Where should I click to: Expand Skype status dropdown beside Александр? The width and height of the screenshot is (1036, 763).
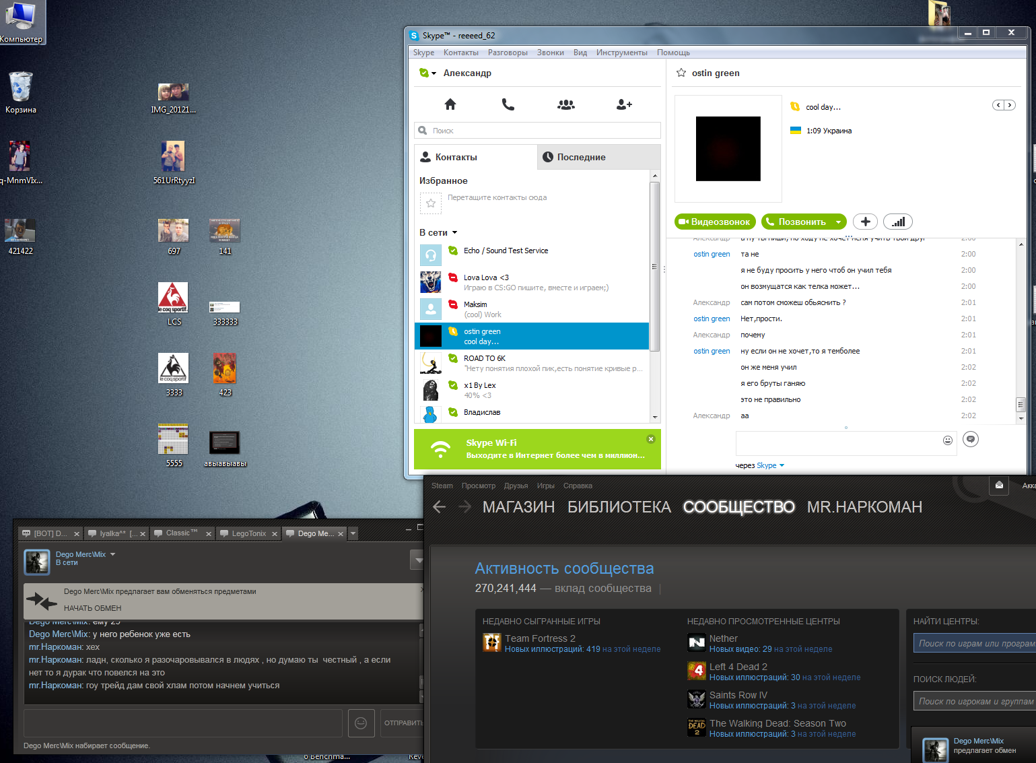click(x=434, y=73)
